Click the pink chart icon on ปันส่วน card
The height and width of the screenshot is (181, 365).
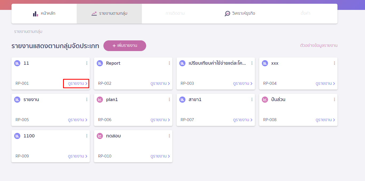265,100
